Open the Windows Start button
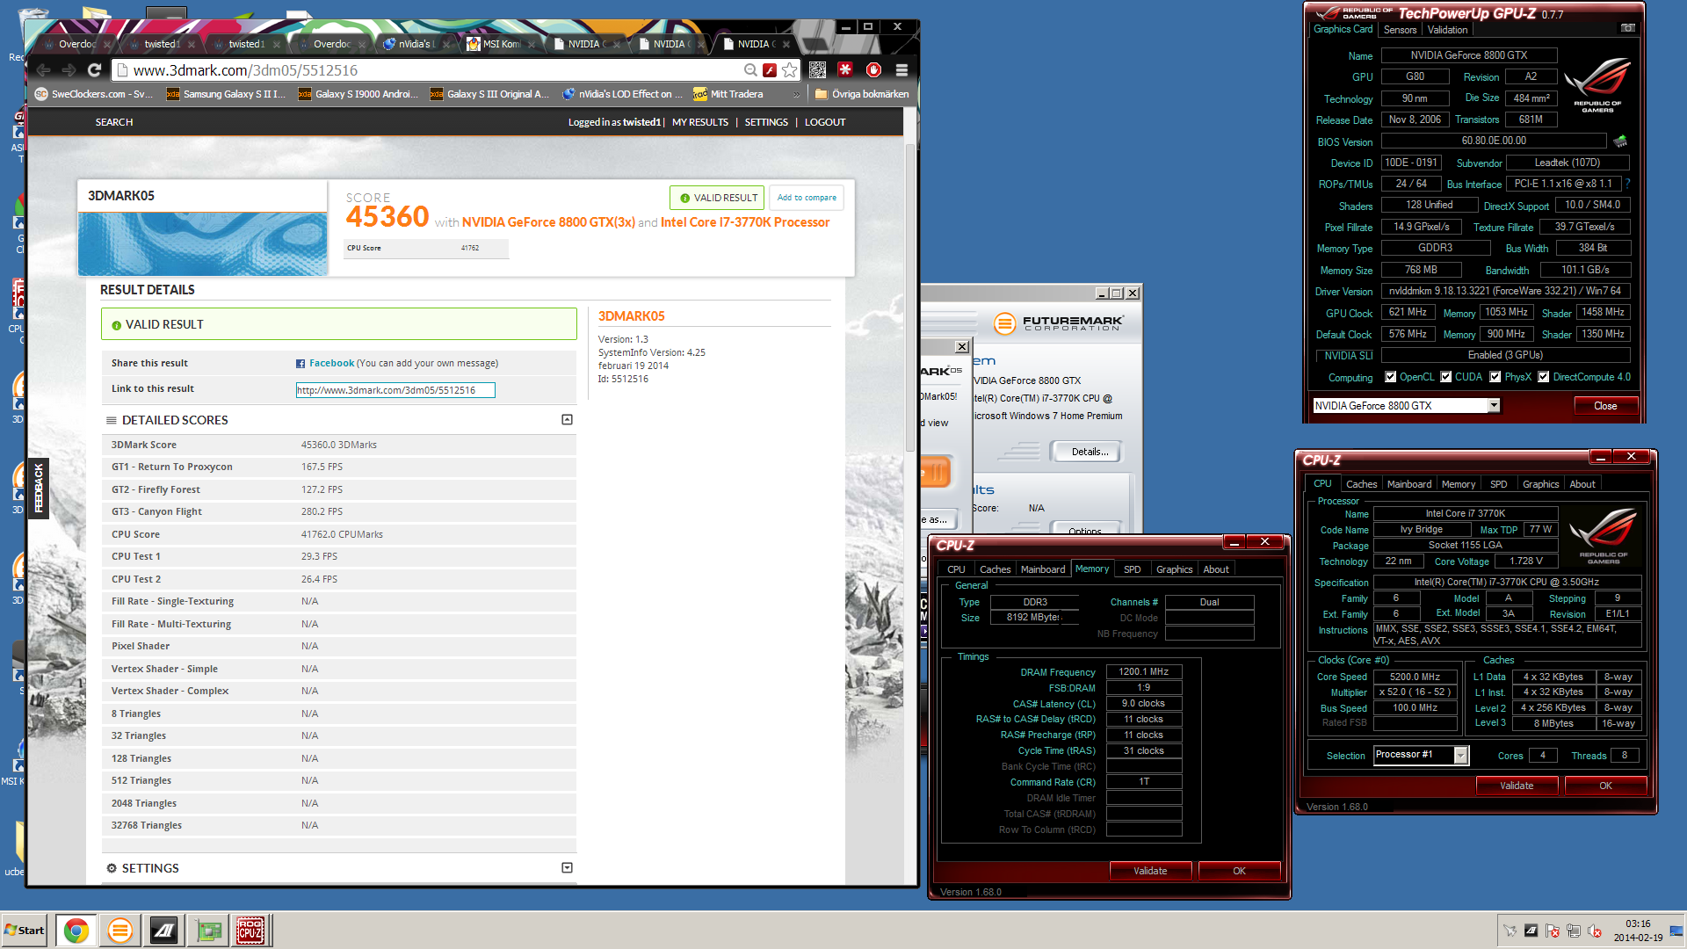The width and height of the screenshot is (1687, 949). point(25,931)
